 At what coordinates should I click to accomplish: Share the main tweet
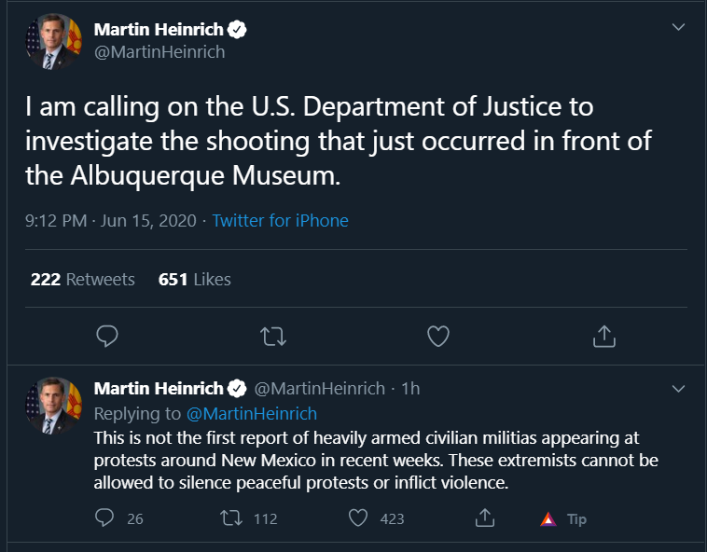(x=604, y=337)
